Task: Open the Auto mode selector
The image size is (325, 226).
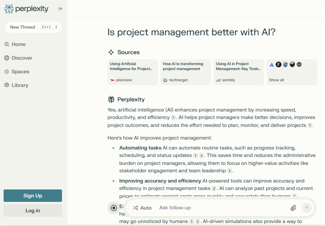Action: pos(142,208)
